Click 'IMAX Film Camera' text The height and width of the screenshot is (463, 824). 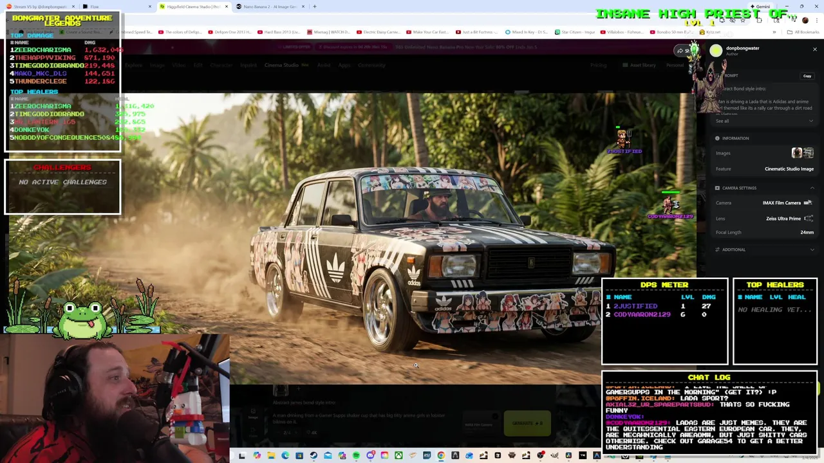click(782, 203)
